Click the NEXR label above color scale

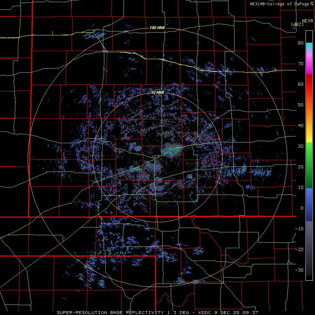pyautogui.click(x=308, y=21)
